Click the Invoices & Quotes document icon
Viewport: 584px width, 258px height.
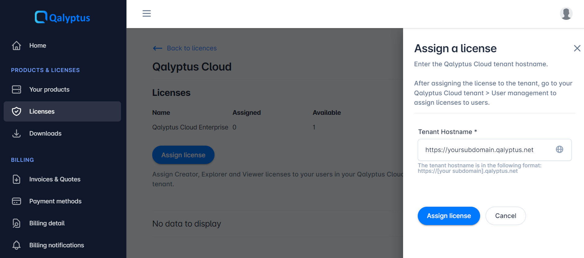coord(17,179)
